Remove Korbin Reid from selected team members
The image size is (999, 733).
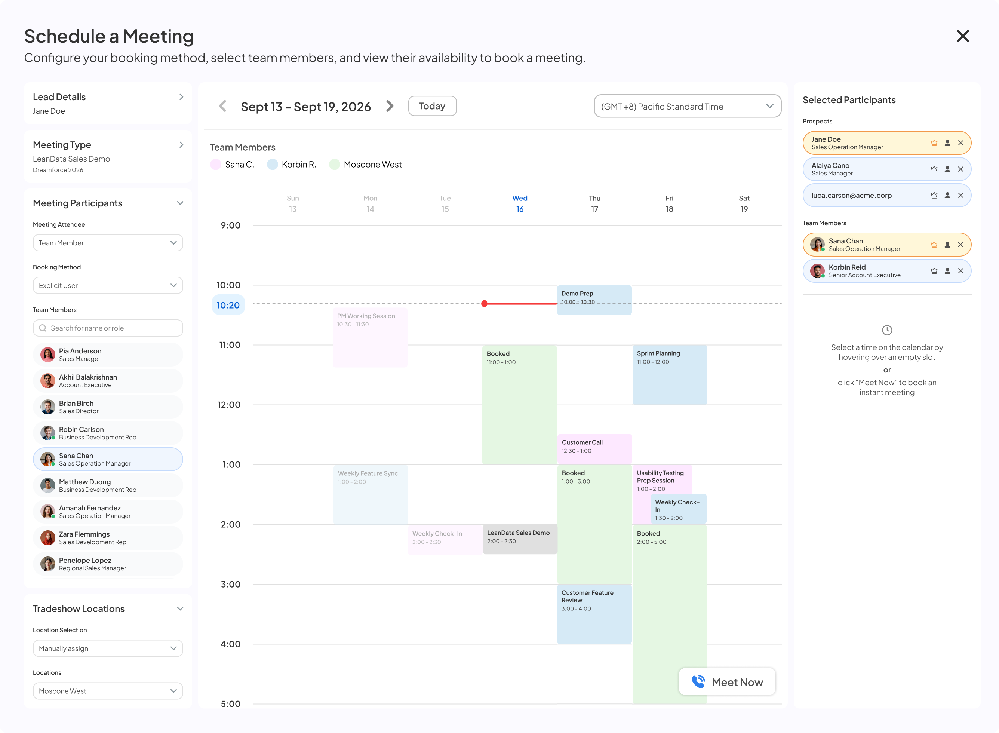960,271
